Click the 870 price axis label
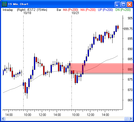134x122 pixels. tap(130, 90)
